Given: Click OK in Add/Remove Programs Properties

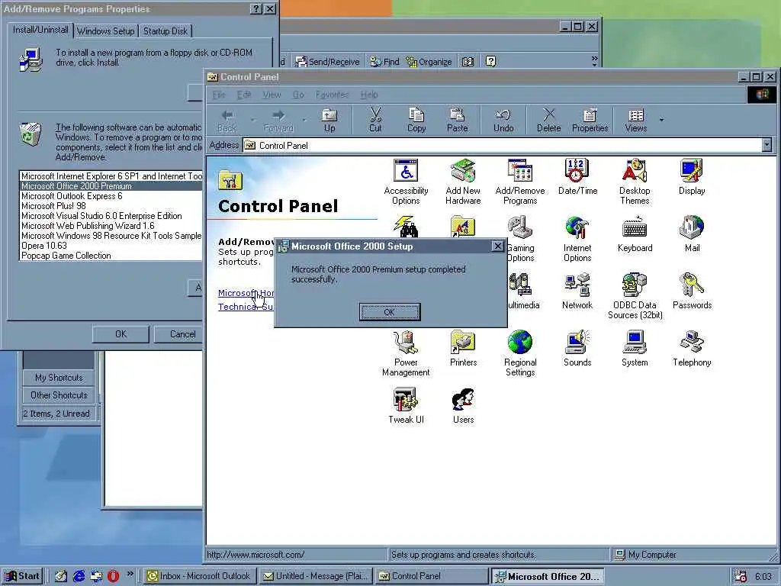Looking at the screenshot, I should (x=121, y=334).
